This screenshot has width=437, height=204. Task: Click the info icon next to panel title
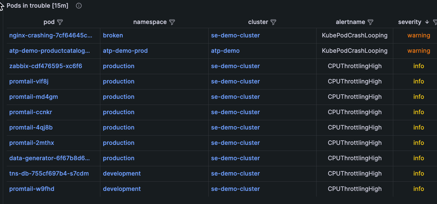79,5
